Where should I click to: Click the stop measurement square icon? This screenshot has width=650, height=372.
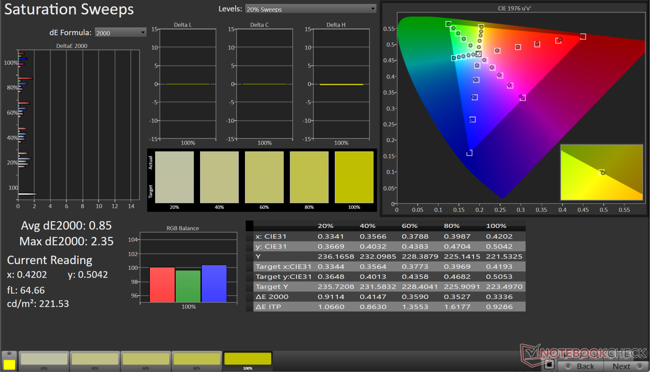pos(549,365)
